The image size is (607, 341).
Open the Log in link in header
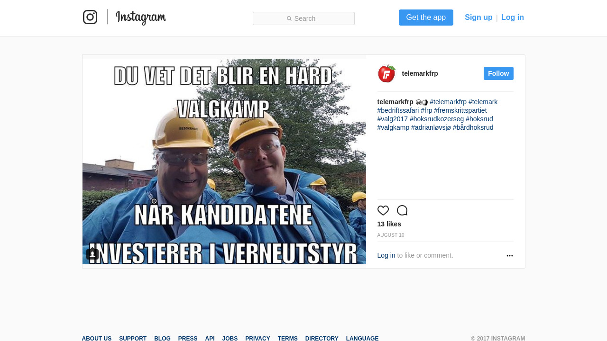pos(513,18)
